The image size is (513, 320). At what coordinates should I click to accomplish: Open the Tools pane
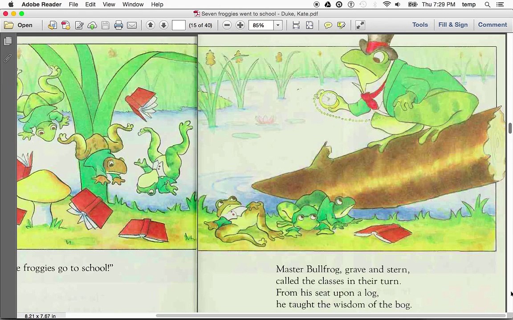coord(420,25)
